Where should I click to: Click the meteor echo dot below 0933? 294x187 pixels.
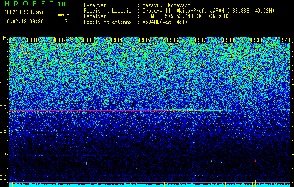pyautogui.click(x=86, y=163)
